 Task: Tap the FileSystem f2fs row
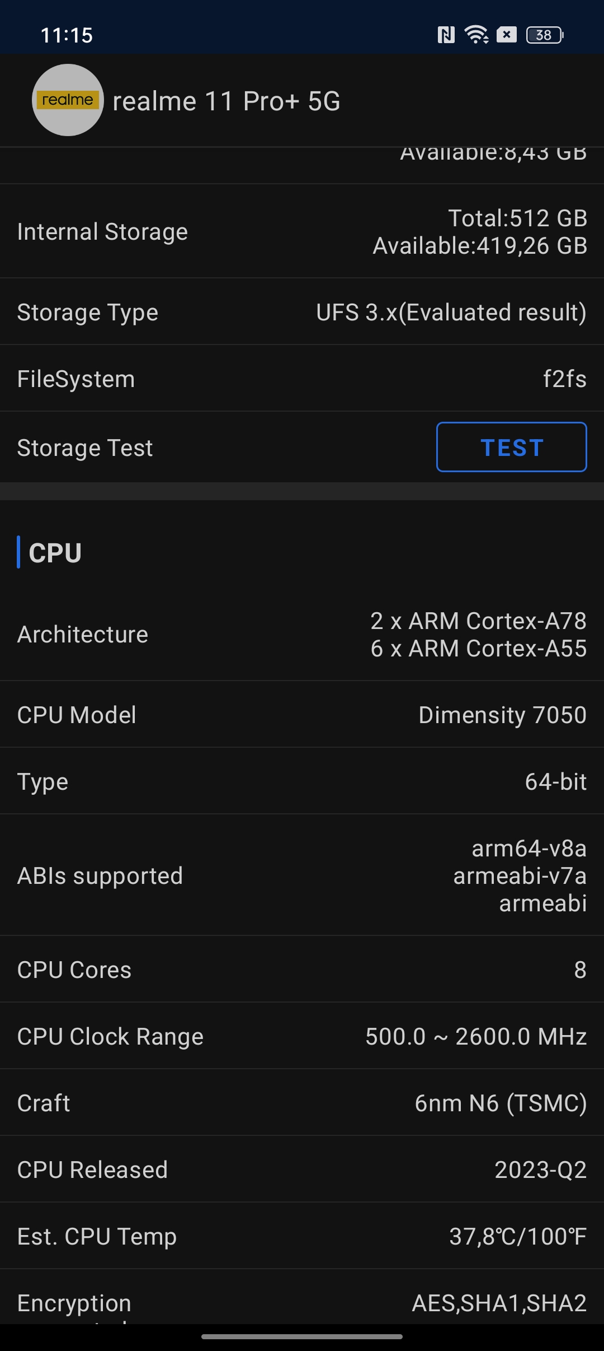coord(302,379)
